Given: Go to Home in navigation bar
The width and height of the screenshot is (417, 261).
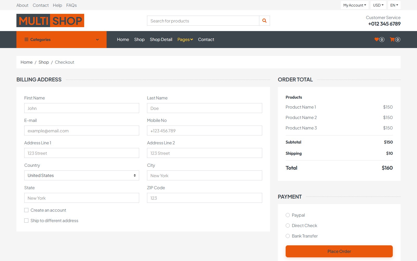Looking at the screenshot, I should pyautogui.click(x=123, y=39).
